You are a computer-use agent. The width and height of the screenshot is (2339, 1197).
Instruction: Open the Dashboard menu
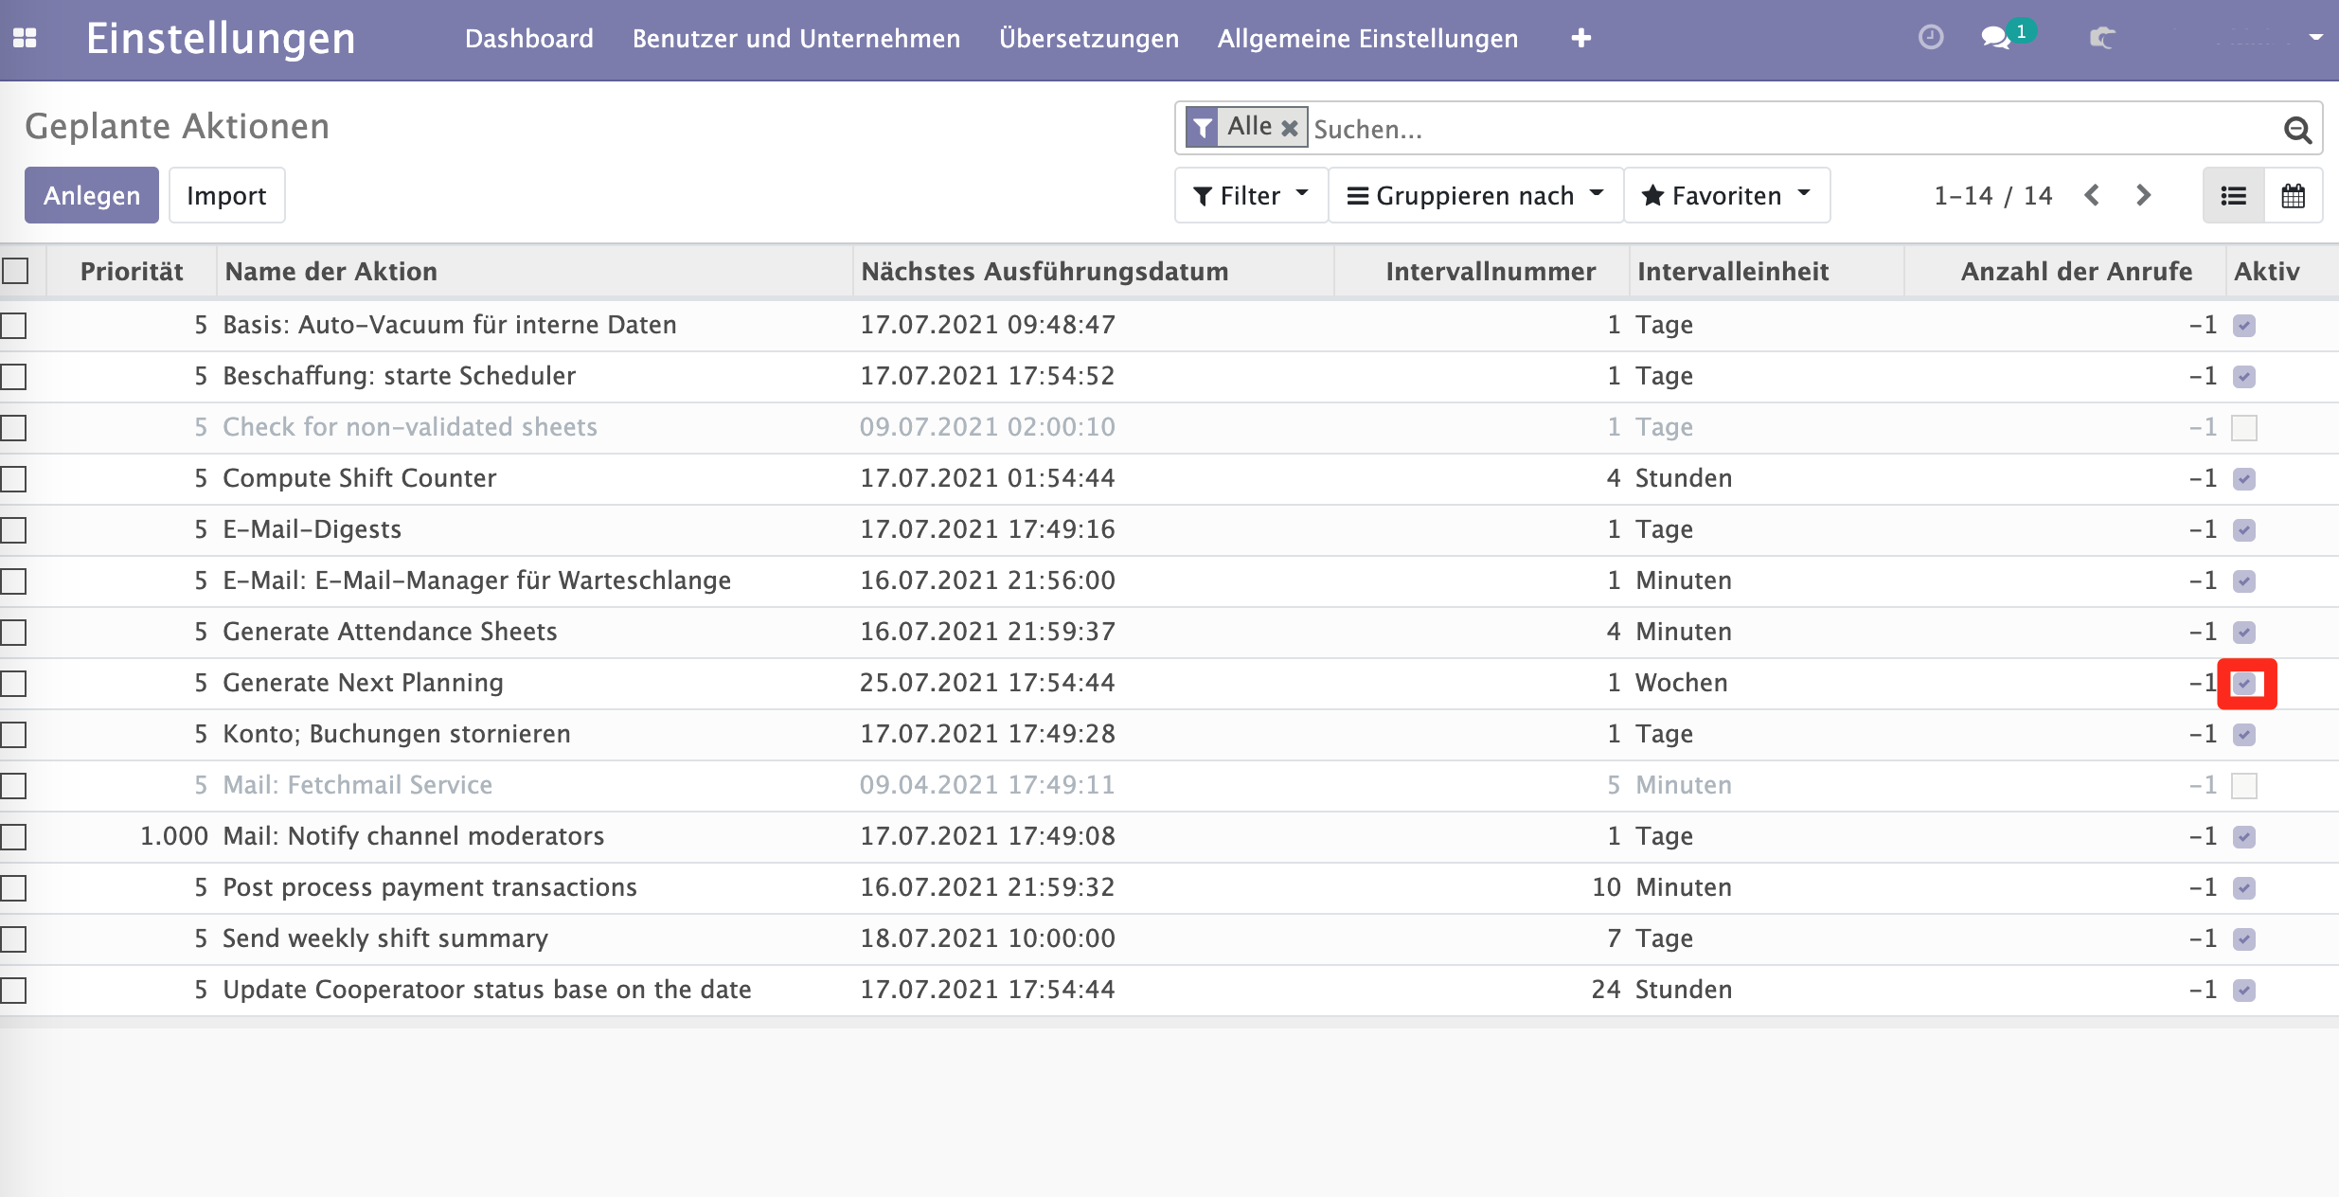tap(529, 39)
